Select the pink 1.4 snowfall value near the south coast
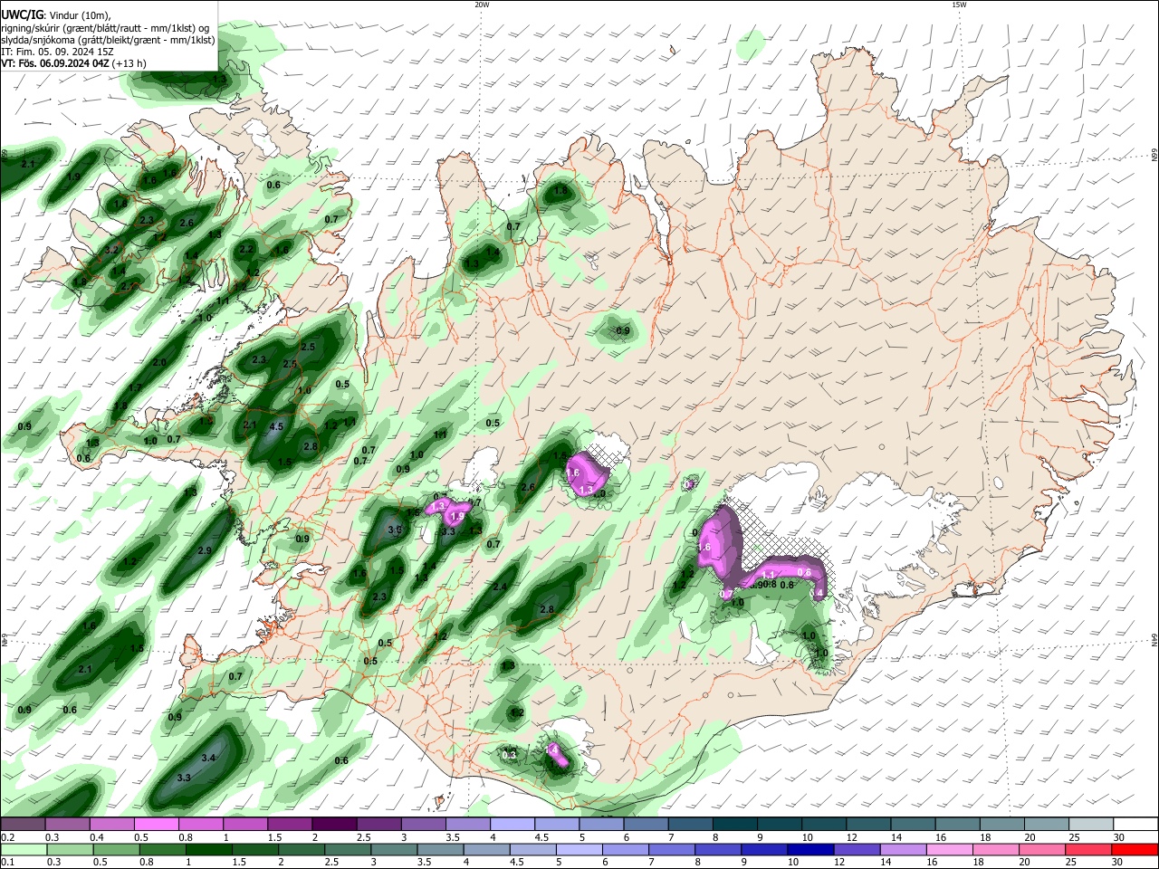This screenshot has width=1159, height=869. pos(551,750)
